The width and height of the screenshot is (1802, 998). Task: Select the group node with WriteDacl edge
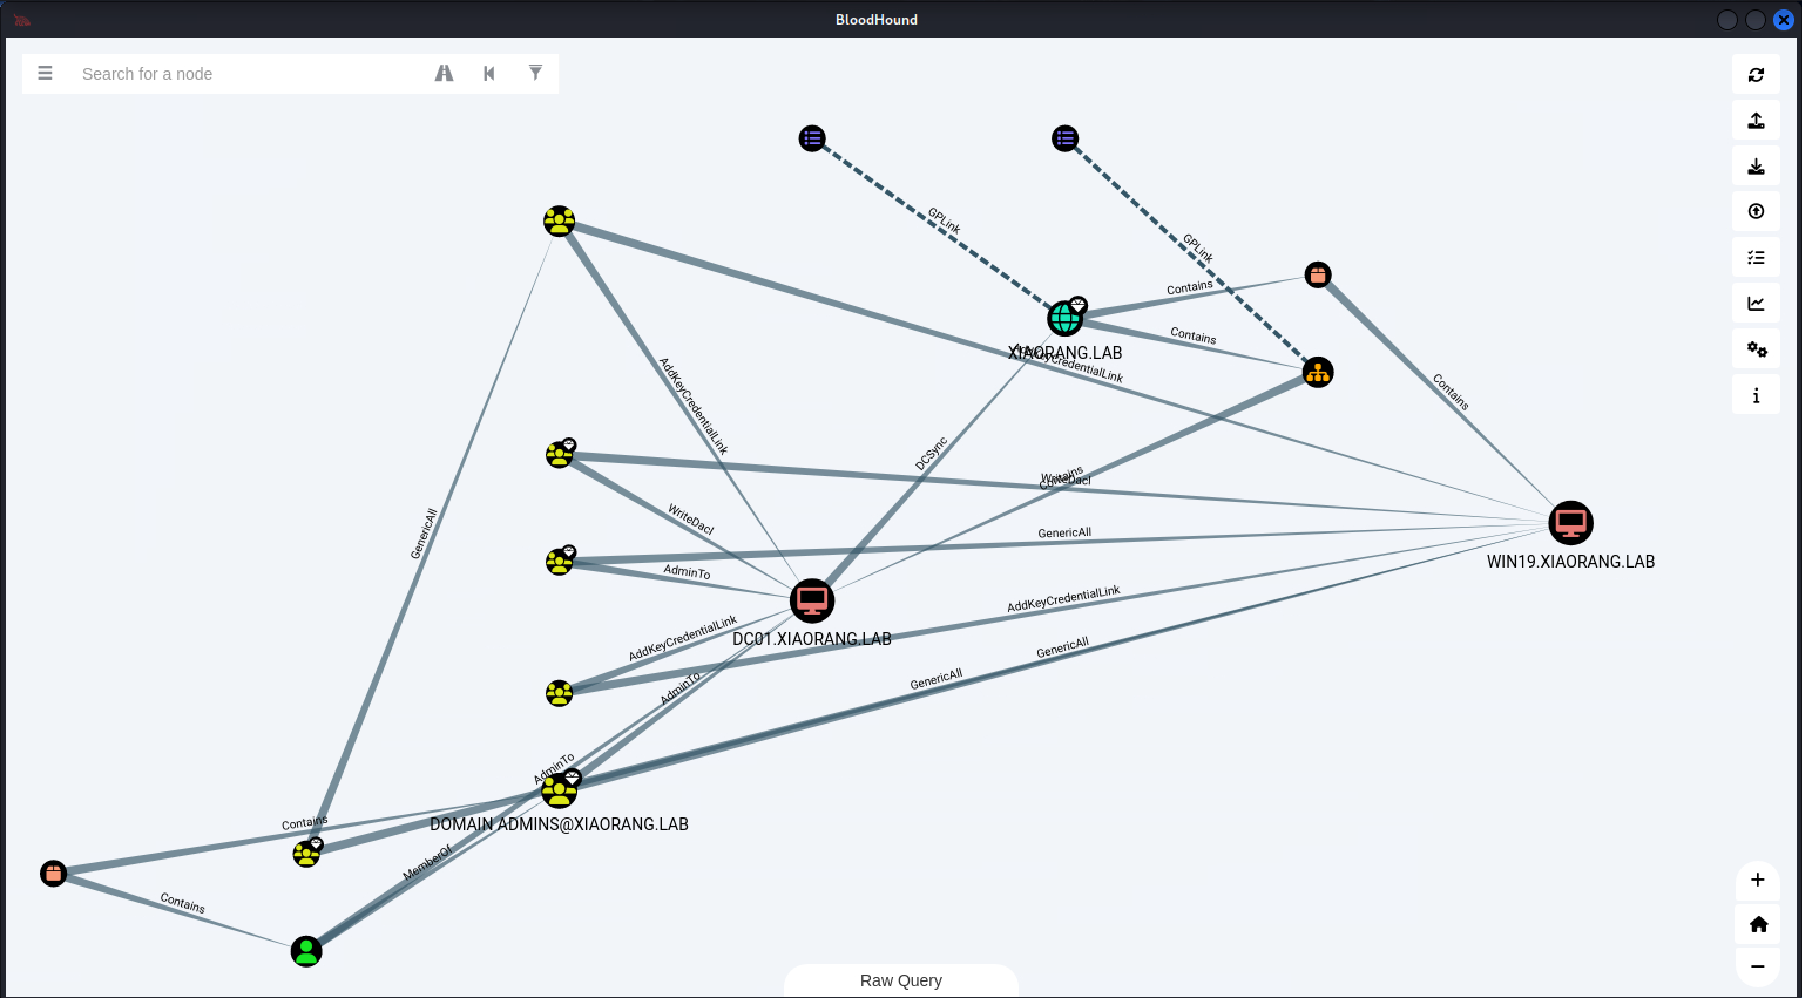pyautogui.click(x=559, y=454)
